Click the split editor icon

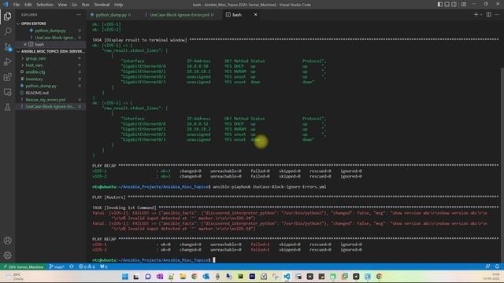[x=488, y=14]
